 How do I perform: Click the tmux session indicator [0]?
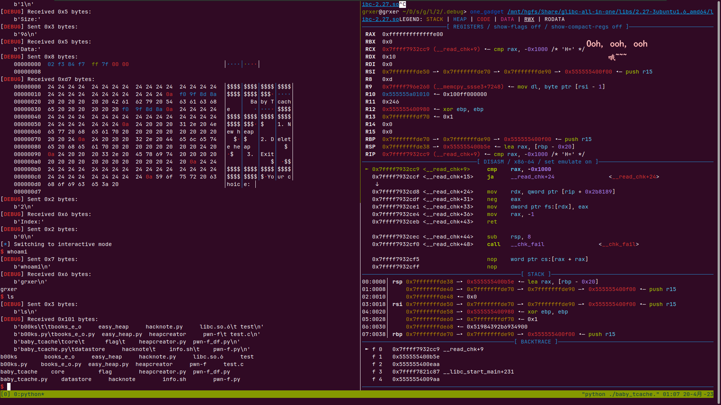[x=5, y=394]
